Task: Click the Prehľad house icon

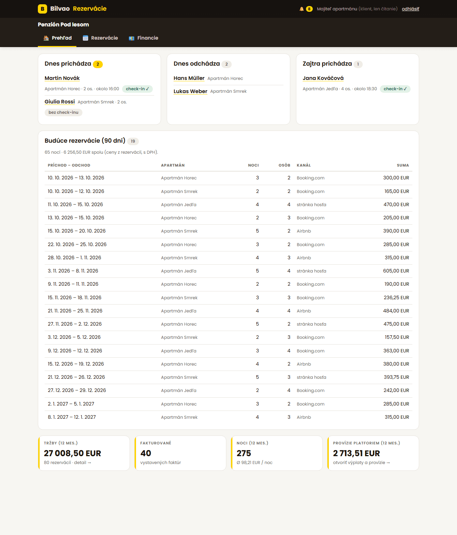Action: click(x=46, y=38)
